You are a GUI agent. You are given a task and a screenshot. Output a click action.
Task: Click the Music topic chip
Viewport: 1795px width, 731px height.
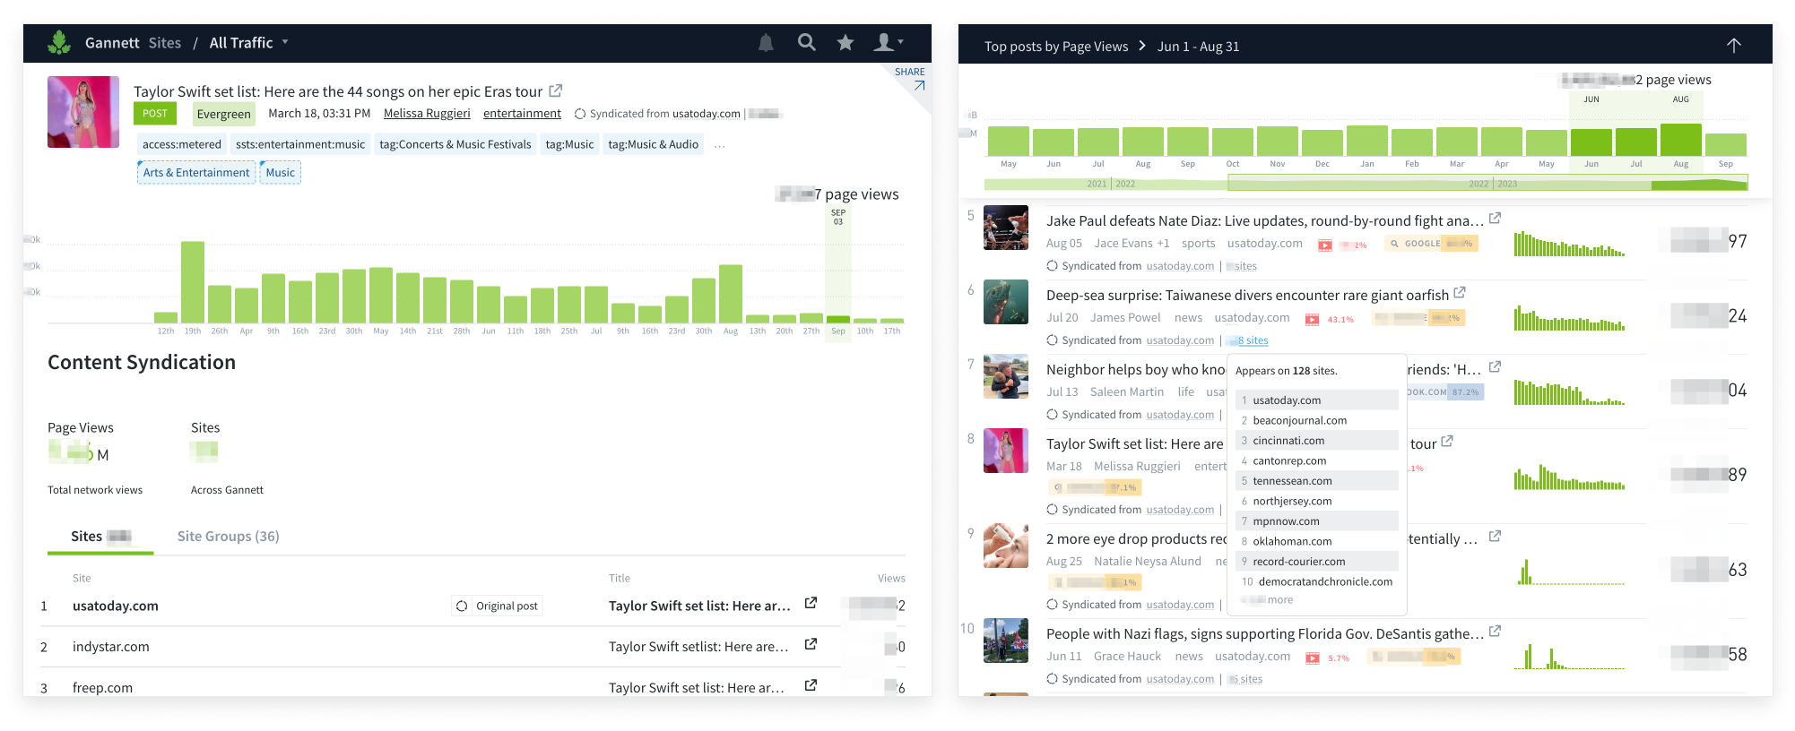click(281, 173)
